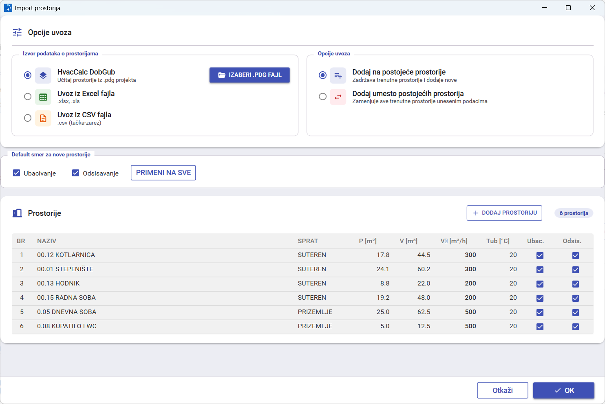Click the 200 airflow value for RADNA SOBA
This screenshot has height=404, width=605.
pos(470,298)
